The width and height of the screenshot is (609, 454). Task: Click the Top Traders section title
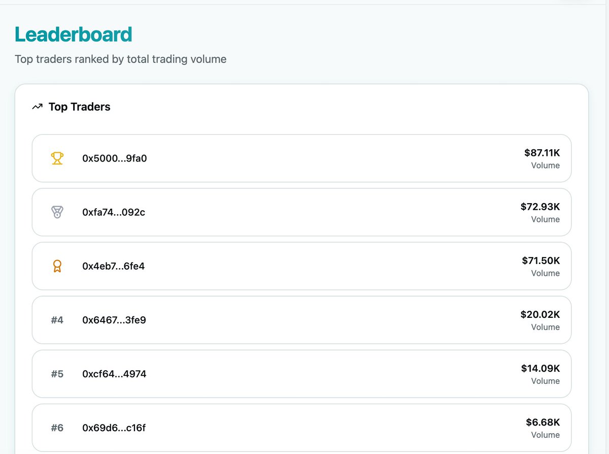tap(80, 107)
